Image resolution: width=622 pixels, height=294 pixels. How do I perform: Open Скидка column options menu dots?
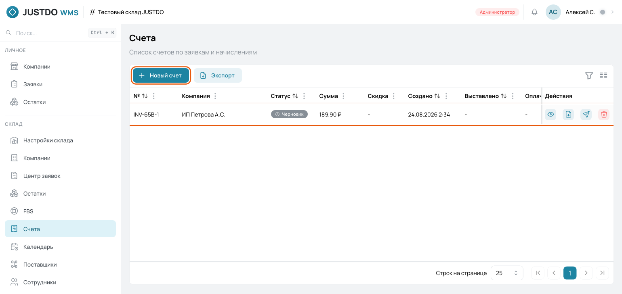393,96
